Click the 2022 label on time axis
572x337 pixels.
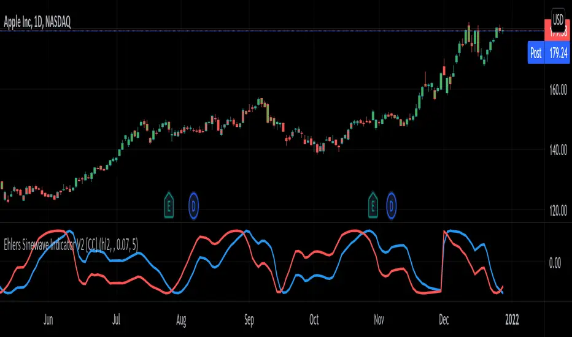click(x=512, y=319)
